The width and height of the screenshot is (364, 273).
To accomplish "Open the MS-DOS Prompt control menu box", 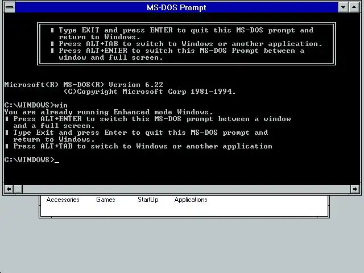I will coord(10,7).
